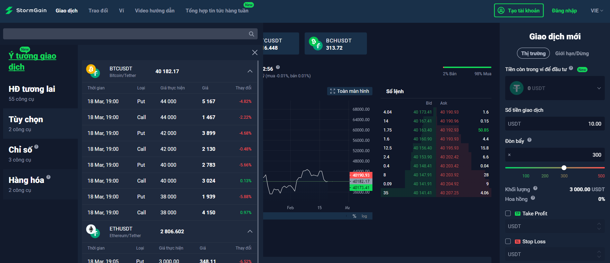610x263 pixels.
Task: Select the Chỉ số category
Action: click(40, 154)
